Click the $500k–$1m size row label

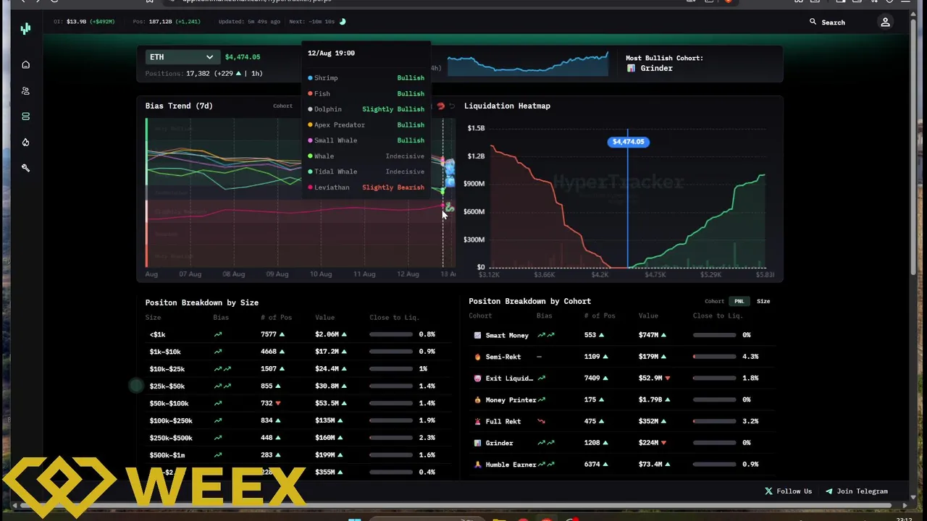[x=167, y=455]
